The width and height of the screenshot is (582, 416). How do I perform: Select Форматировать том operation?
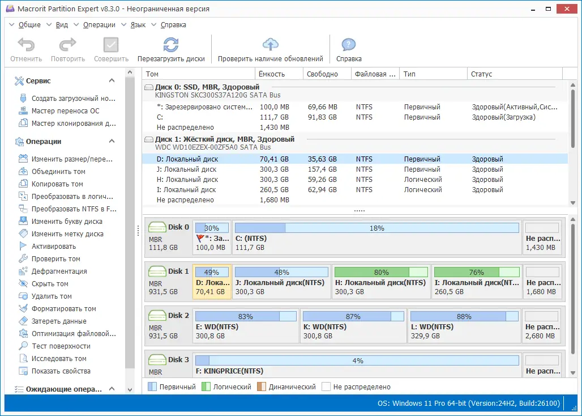(x=63, y=309)
